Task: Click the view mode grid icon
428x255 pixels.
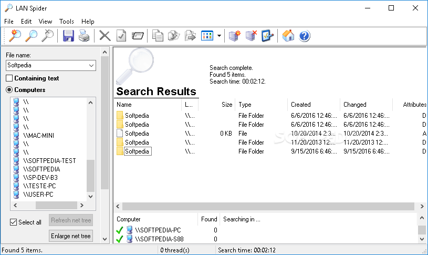Action: (x=207, y=36)
